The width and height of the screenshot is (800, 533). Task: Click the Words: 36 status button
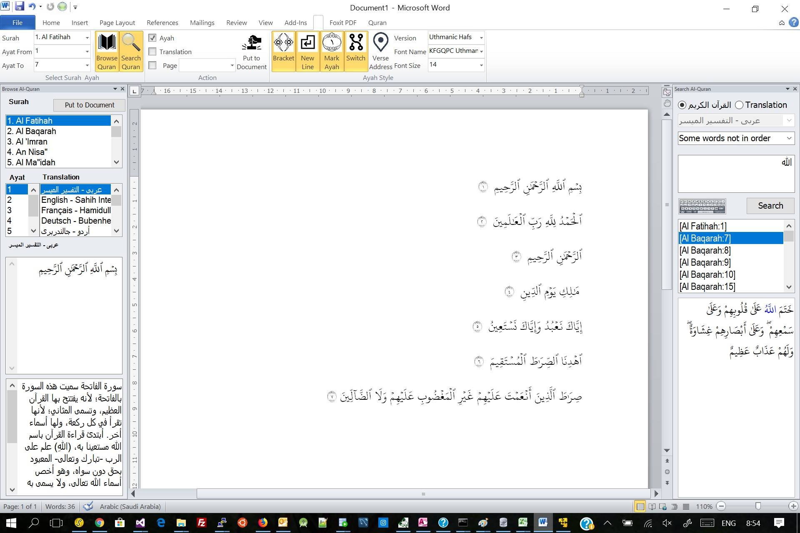click(60, 507)
